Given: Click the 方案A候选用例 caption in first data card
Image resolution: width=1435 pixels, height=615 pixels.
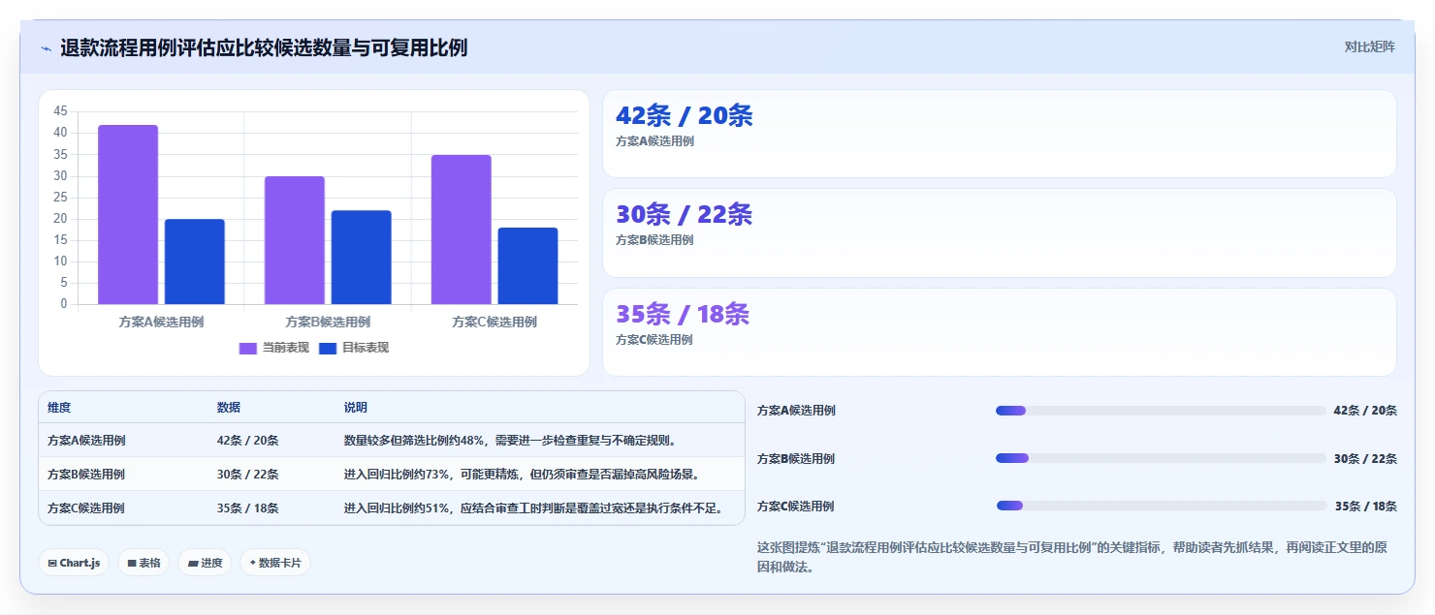Looking at the screenshot, I should pos(654,141).
